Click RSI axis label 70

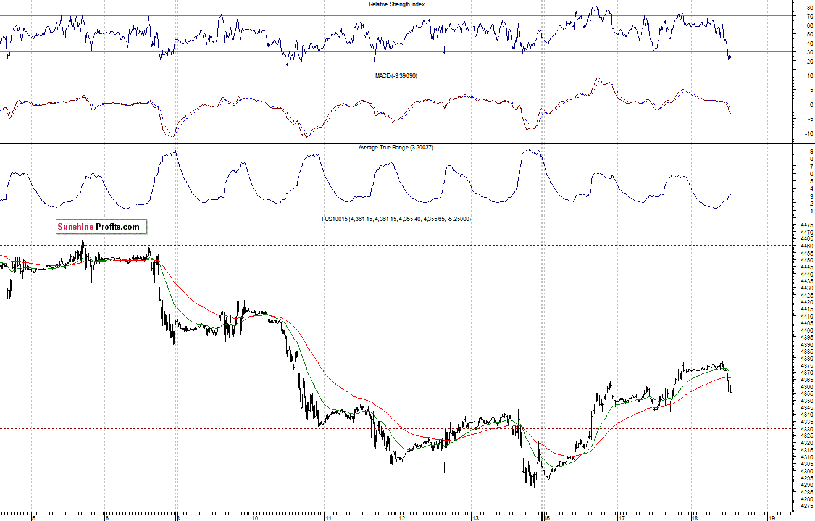click(809, 17)
